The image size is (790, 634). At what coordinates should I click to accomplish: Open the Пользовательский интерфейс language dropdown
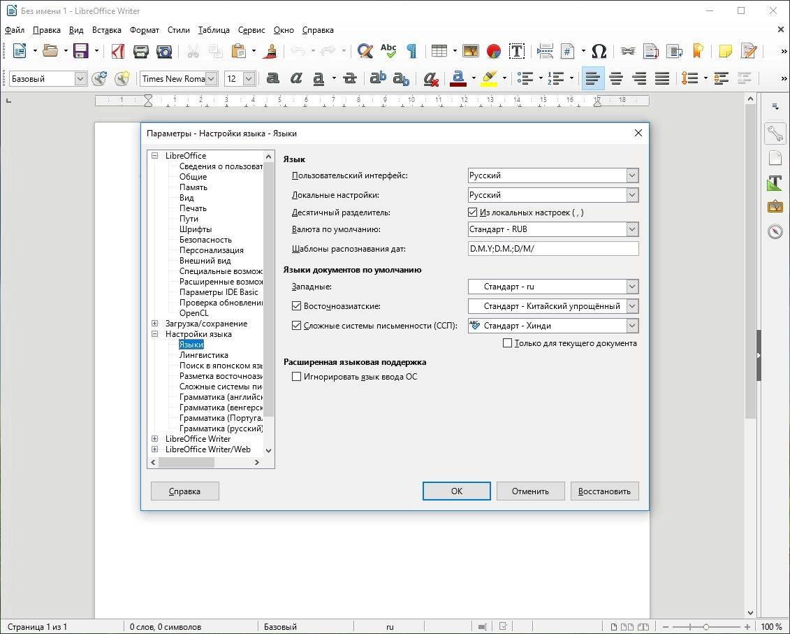coord(632,175)
